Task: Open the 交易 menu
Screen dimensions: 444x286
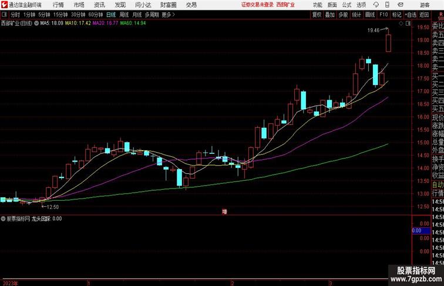Action: tap(191, 5)
